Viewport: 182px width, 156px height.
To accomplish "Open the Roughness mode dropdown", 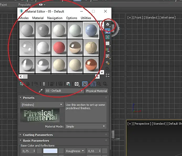I will point(75,151).
